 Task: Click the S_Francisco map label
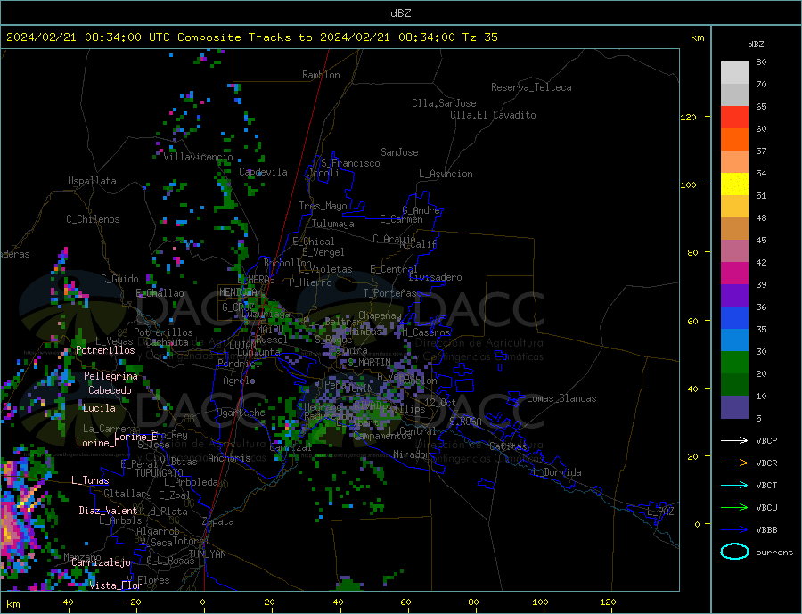point(350,163)
